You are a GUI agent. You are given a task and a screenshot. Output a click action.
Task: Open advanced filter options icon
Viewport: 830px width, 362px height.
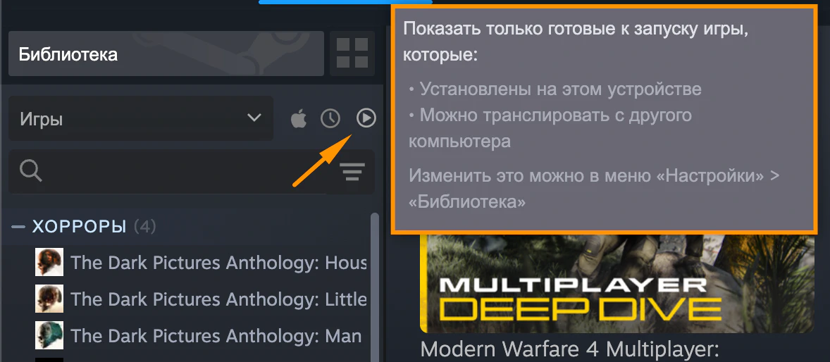[352, 171]
